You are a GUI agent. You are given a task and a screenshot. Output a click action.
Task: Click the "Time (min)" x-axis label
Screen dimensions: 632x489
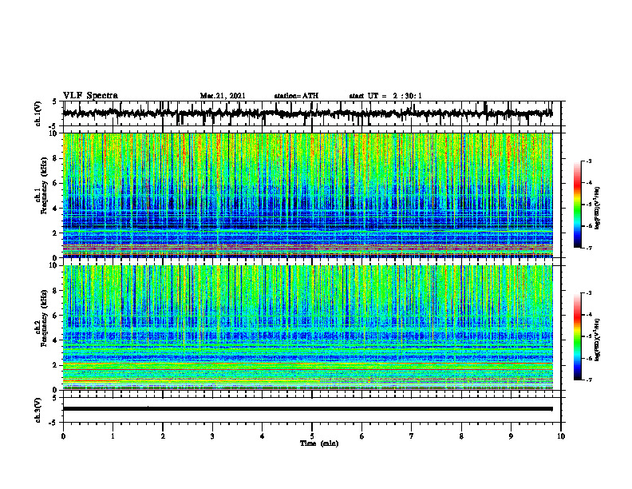click(x=319, y=443)
